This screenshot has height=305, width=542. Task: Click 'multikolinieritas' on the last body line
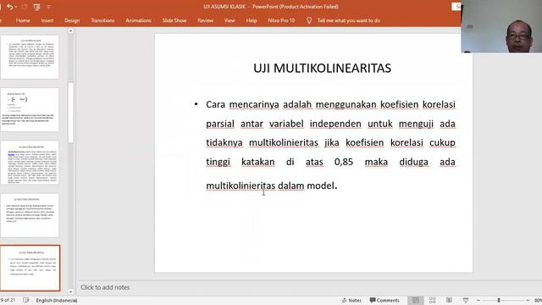point(241,186)
